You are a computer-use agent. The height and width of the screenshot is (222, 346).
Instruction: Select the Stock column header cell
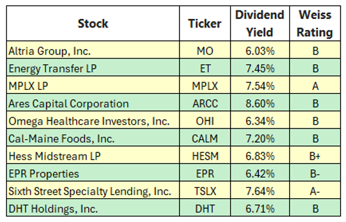point(93,23)
